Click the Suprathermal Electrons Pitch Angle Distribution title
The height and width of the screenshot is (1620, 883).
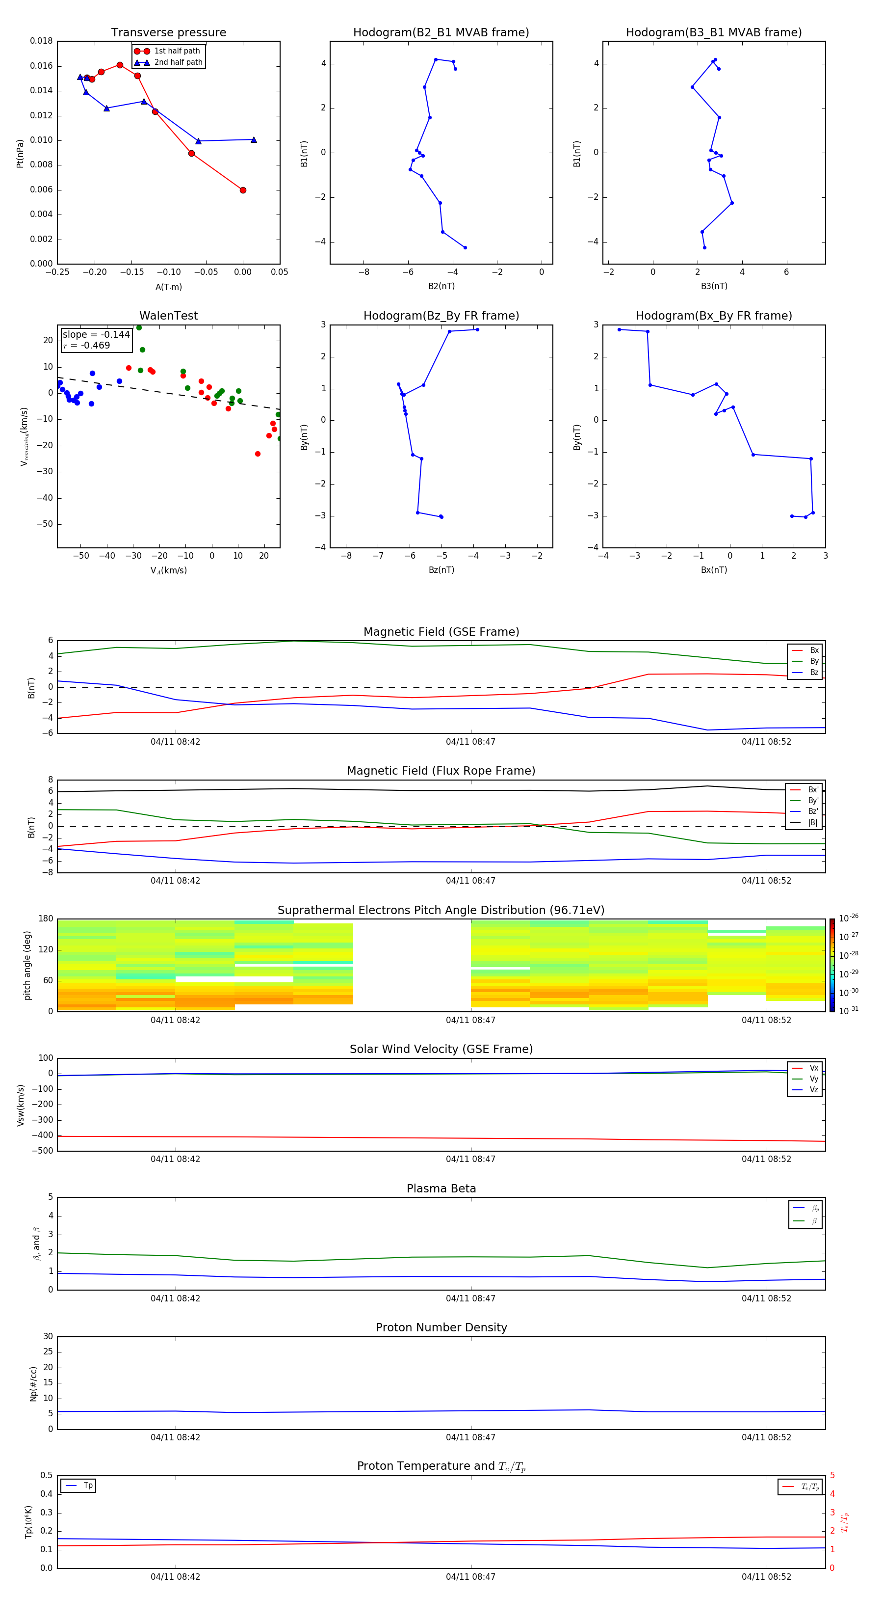(x=441, y=911)
